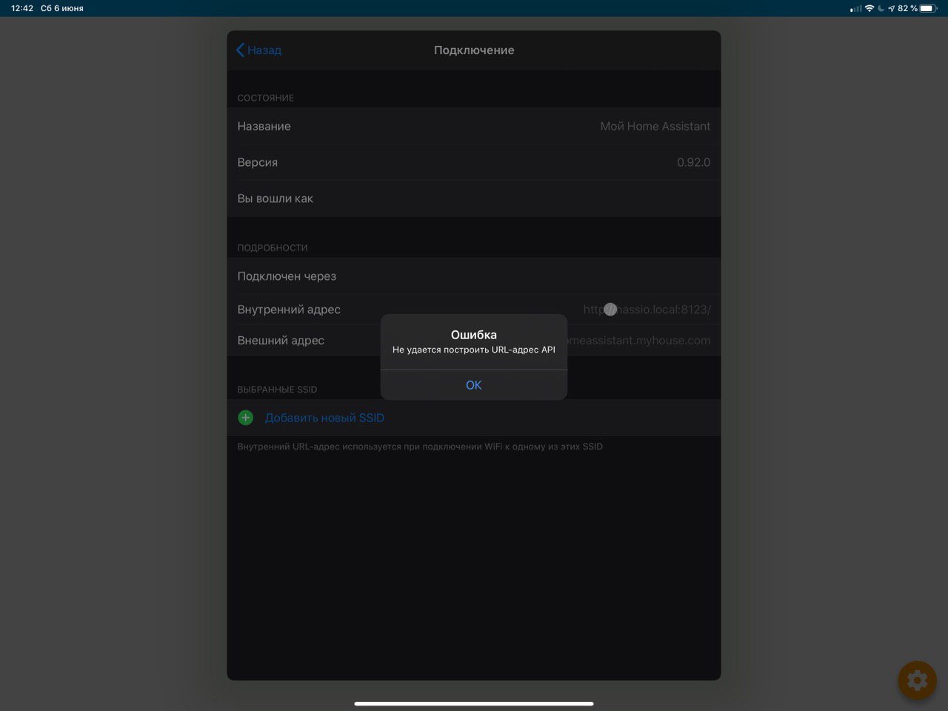Tap the Не удается построить URL-адрес API message
The width and height of the screenshot is (948, 711).
pyautogui.click(x=474, y=350)
